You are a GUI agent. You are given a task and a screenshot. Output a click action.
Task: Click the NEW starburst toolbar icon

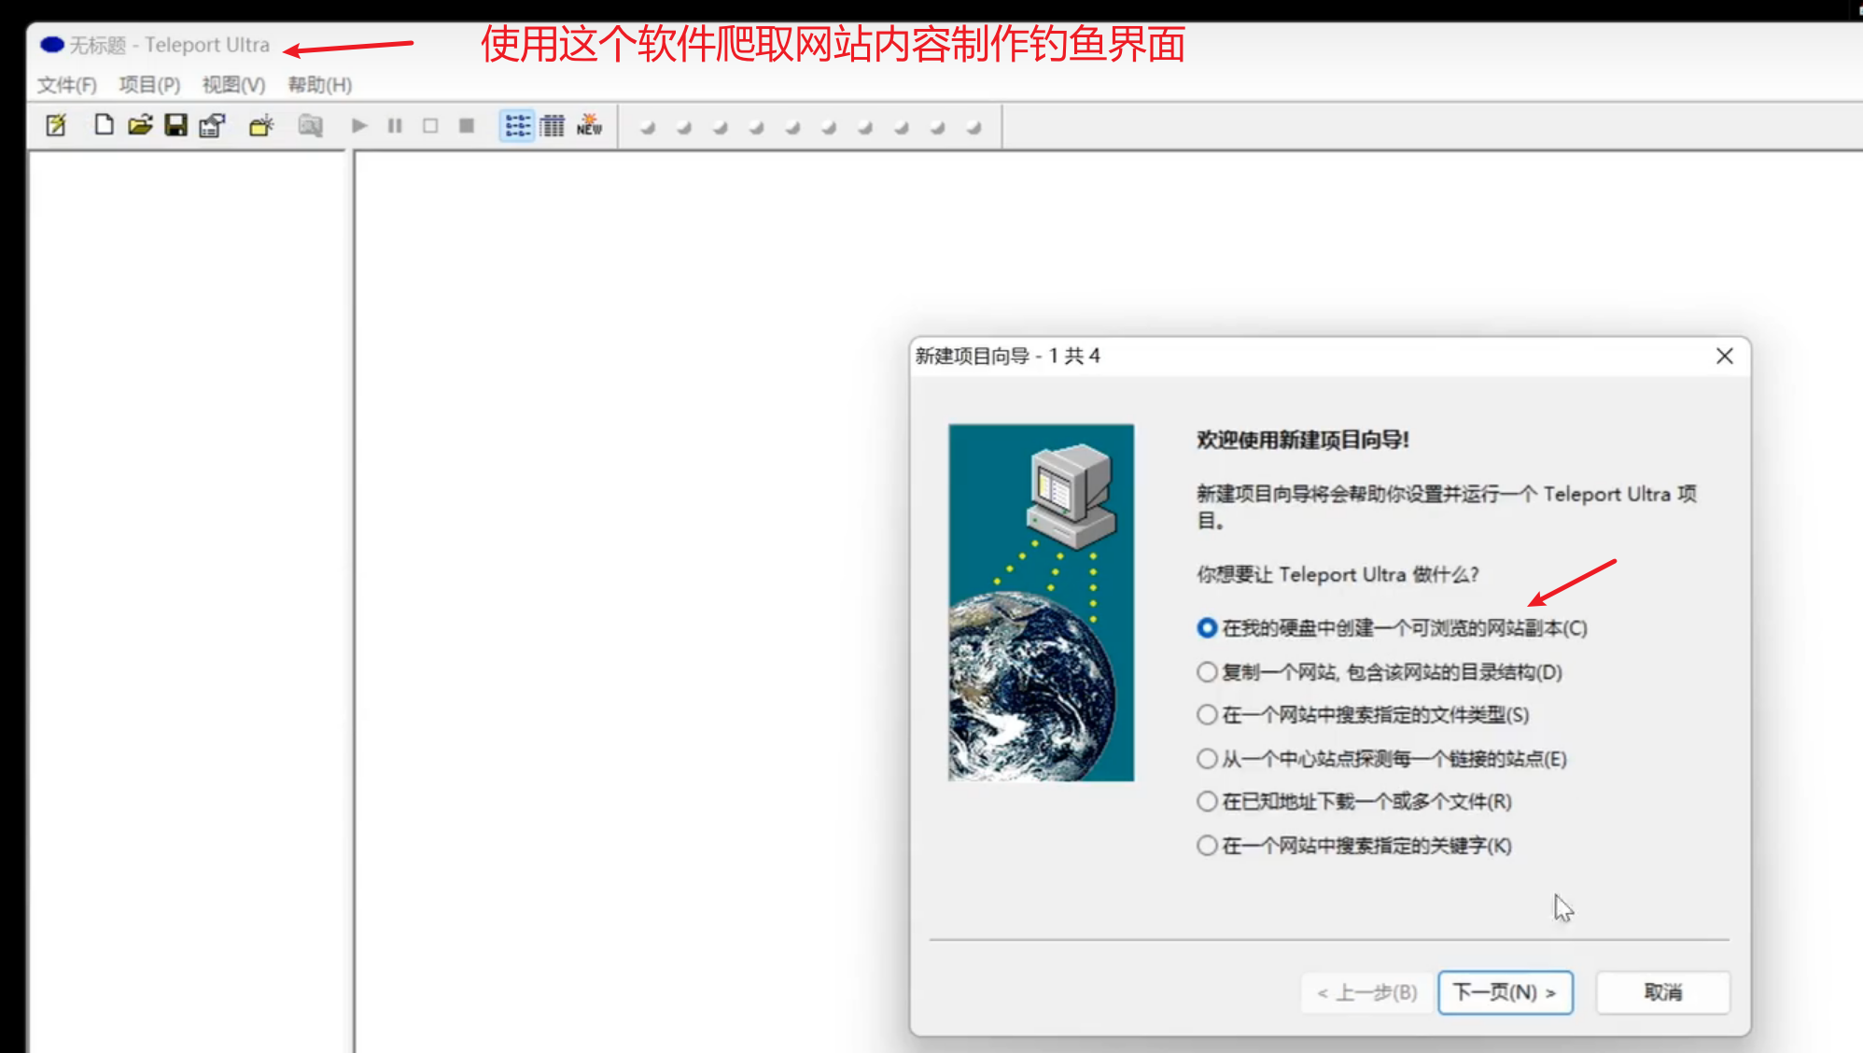tap(588, 126)
